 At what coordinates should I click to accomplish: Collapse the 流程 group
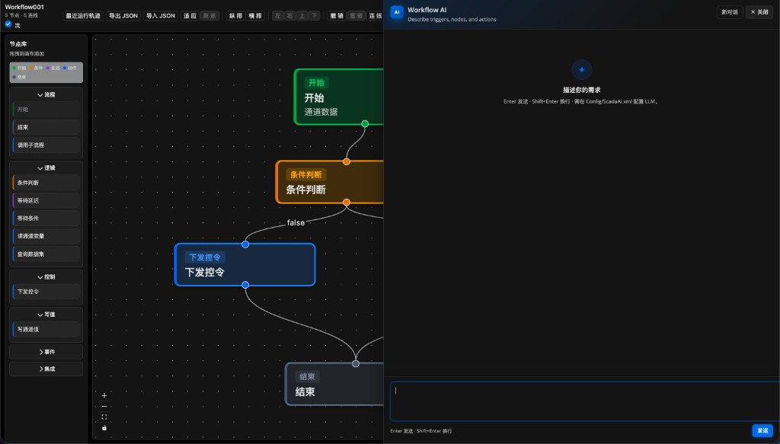tap(46, 94)
